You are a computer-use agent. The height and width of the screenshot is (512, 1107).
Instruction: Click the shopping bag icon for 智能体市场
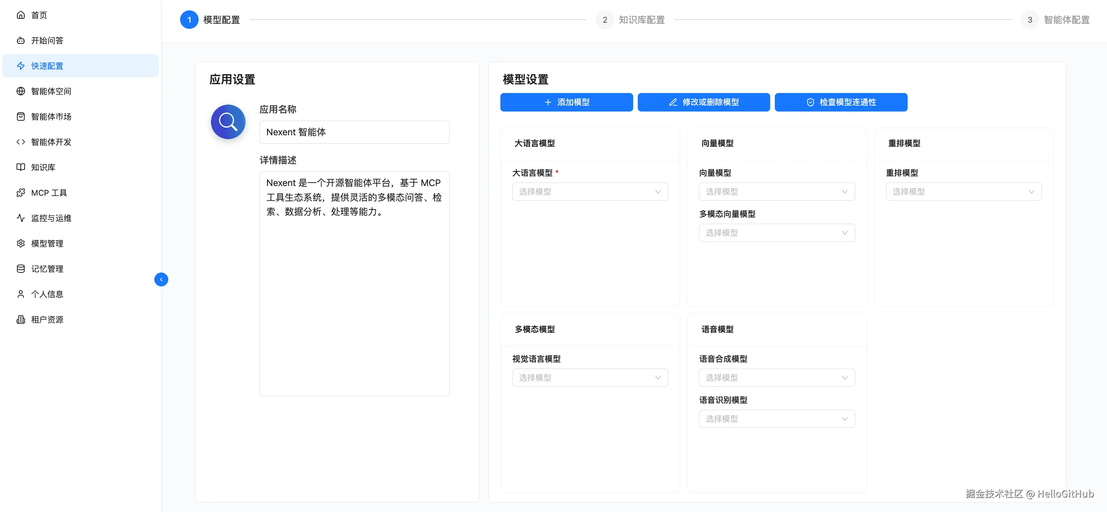21,116
